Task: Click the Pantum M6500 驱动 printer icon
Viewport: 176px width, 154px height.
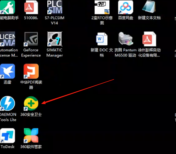Action: (x=126, y=39)
